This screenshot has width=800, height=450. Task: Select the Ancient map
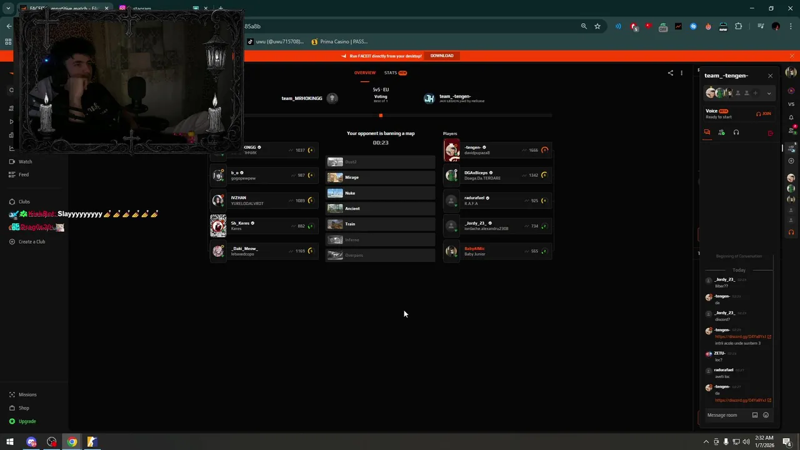(380, 209)
